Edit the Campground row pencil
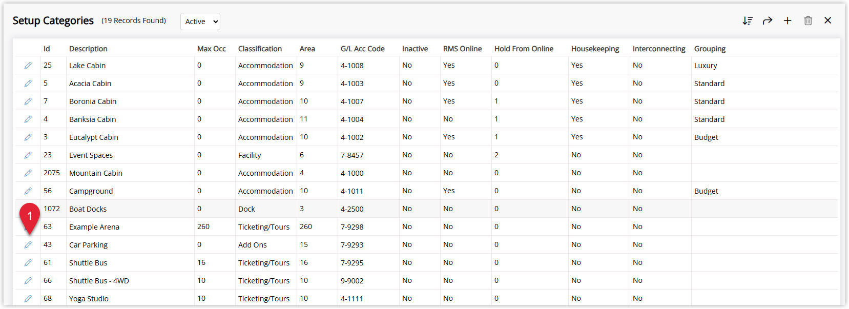849x309 pixels. coord(28,191)
